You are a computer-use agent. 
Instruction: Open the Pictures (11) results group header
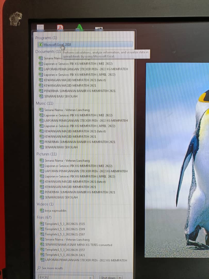coord(46,154)
